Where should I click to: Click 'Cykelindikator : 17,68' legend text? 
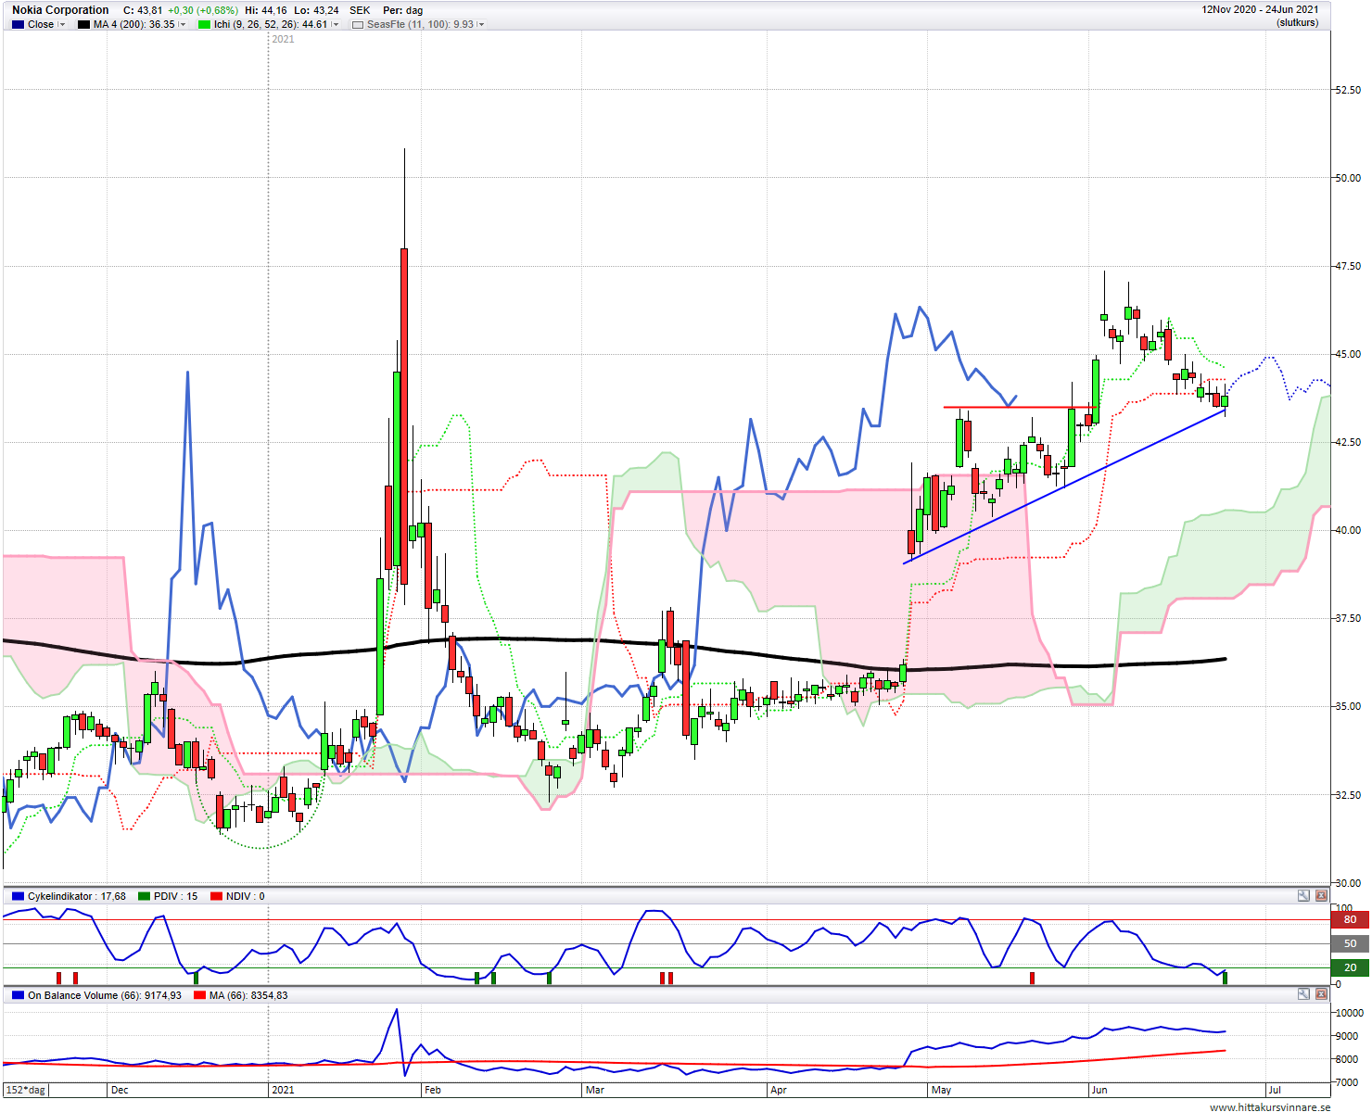click(77, 896)
